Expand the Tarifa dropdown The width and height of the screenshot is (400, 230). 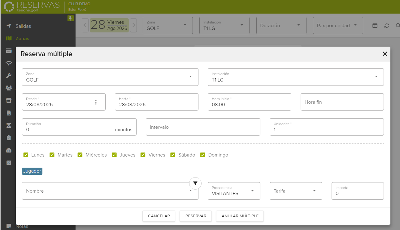[296, 191]
